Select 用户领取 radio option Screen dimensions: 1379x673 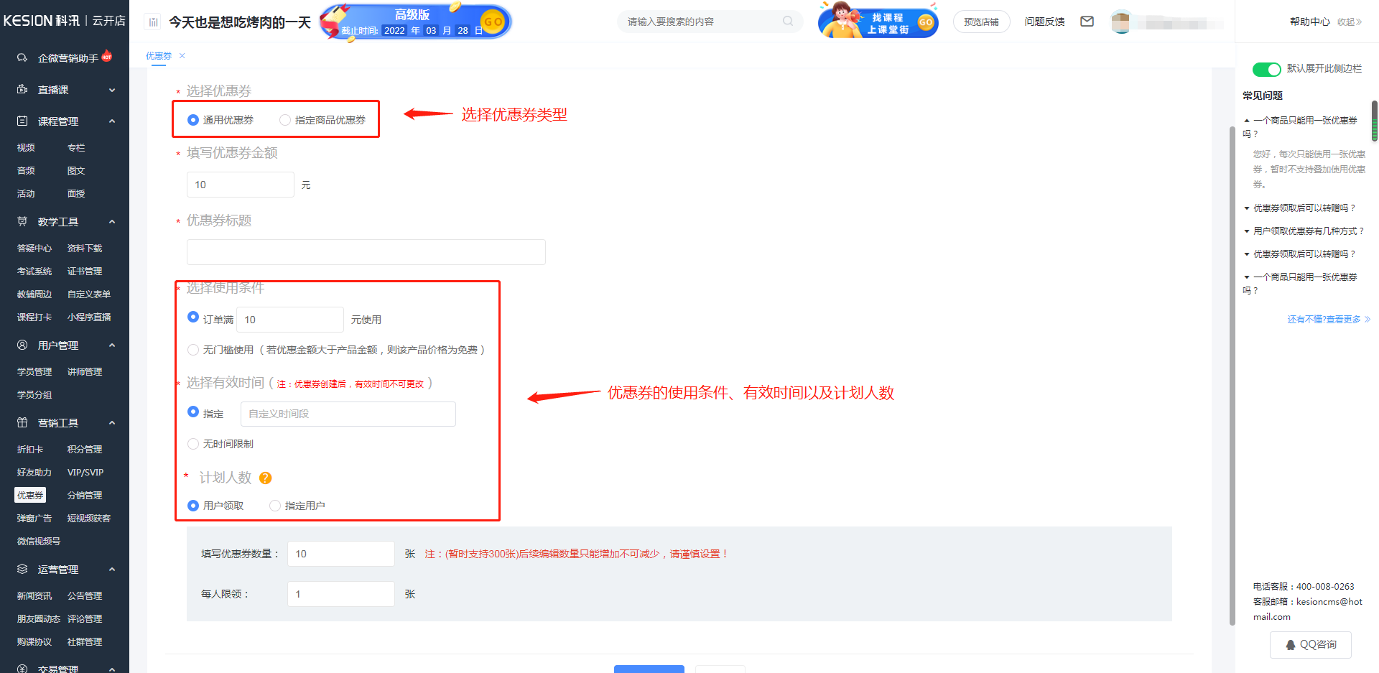(193, 506)
